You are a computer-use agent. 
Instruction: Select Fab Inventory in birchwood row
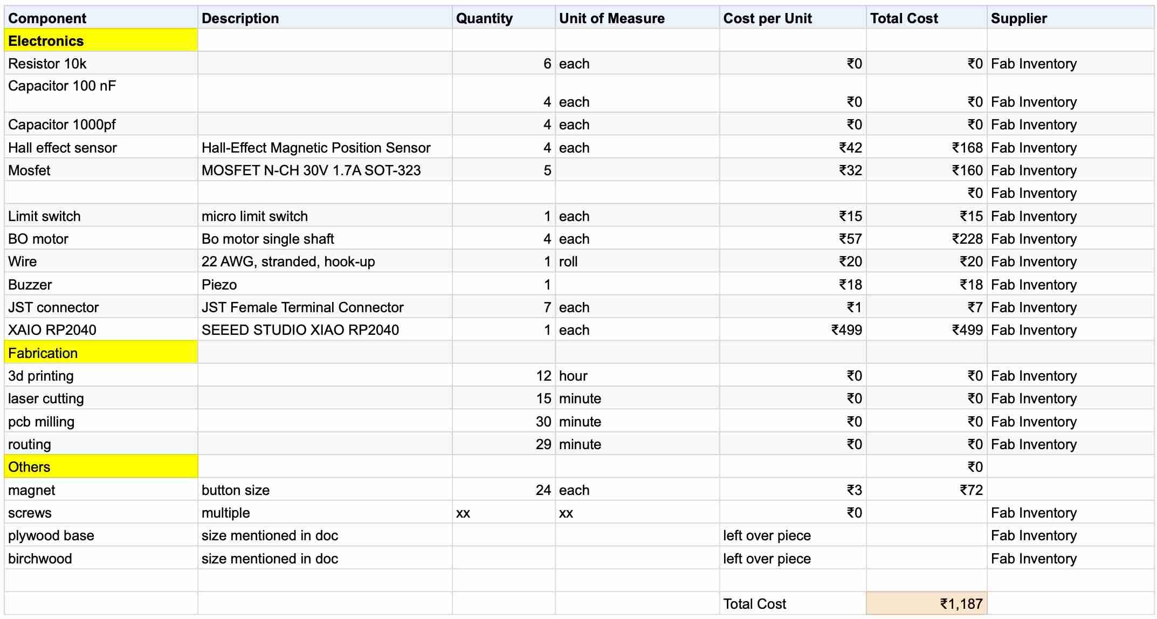(1070, 558)
